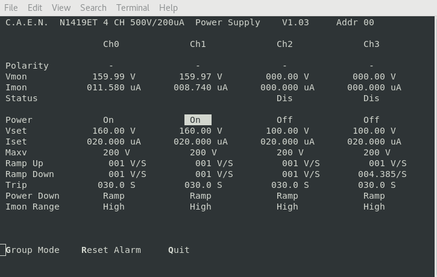Click the Polarity row label

27,66
